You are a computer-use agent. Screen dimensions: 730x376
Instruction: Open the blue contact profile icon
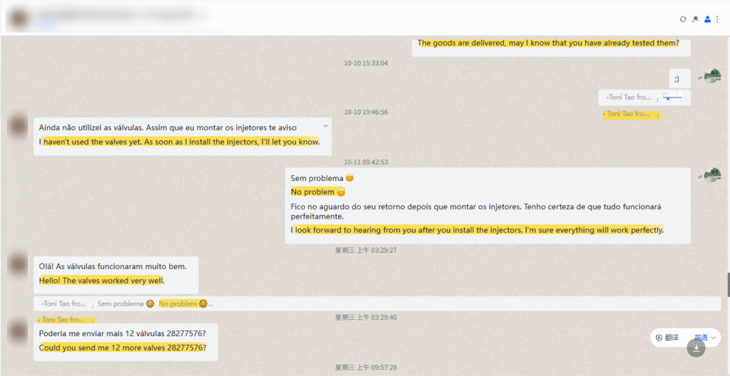707,19
